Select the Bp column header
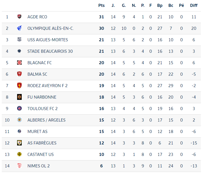This screenshot has width=204, height=174. tap(160, 5)
